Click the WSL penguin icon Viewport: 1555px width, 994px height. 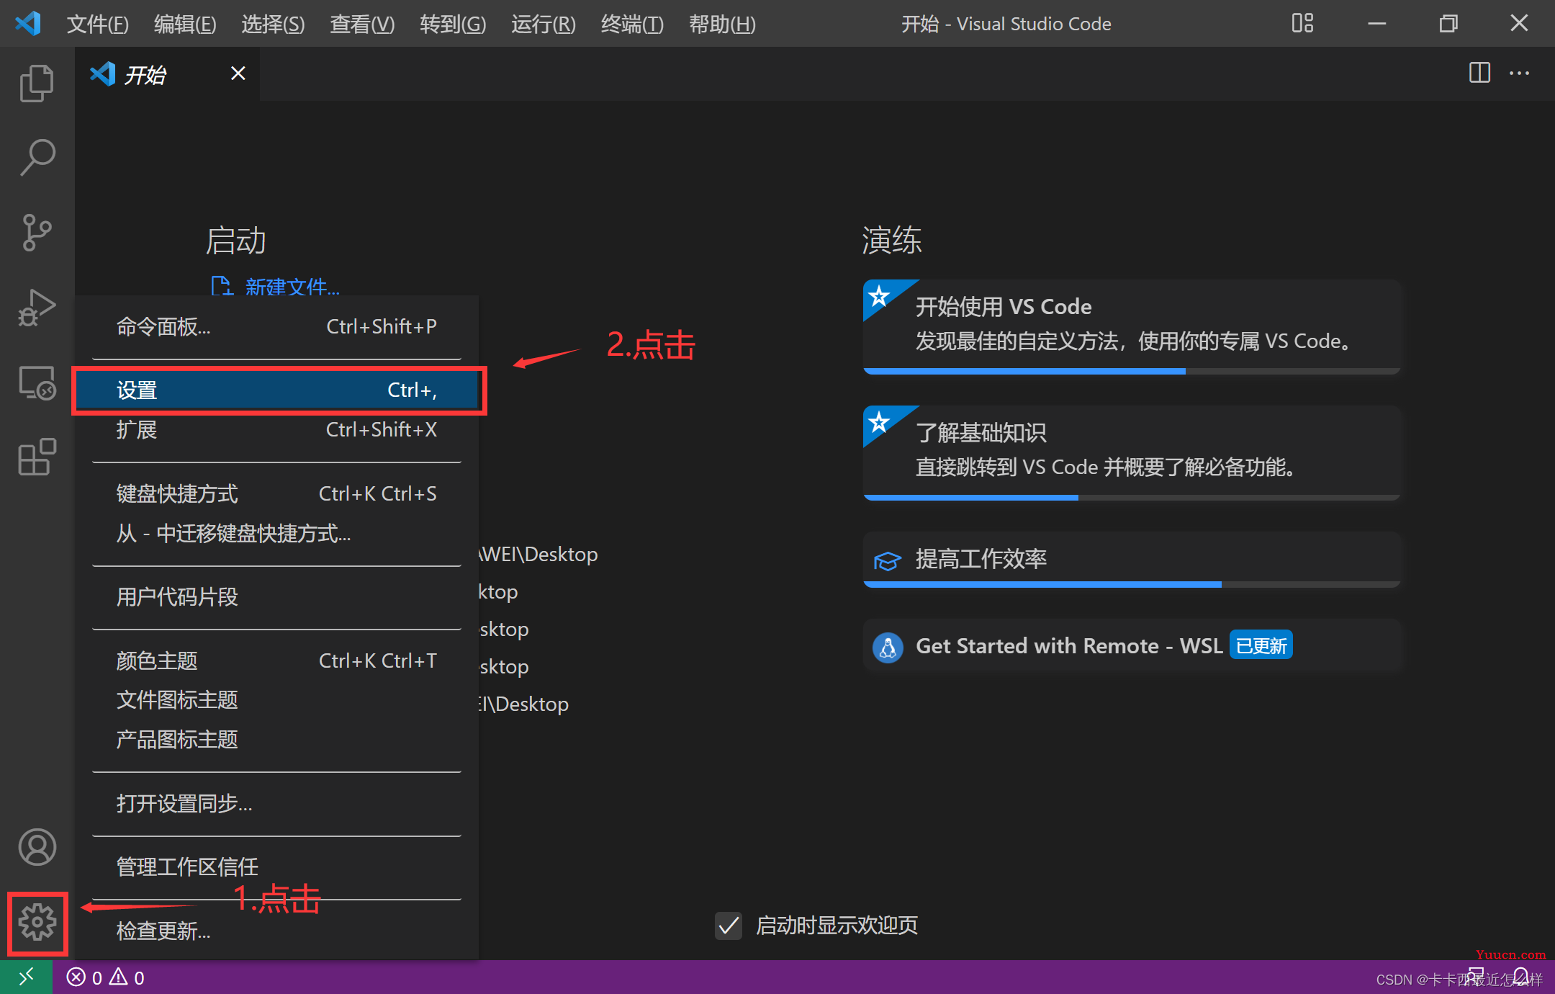(888, 647)
